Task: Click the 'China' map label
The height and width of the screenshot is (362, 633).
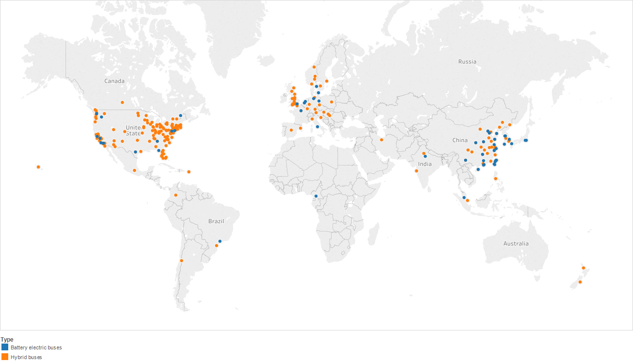Action: point(460,140)
